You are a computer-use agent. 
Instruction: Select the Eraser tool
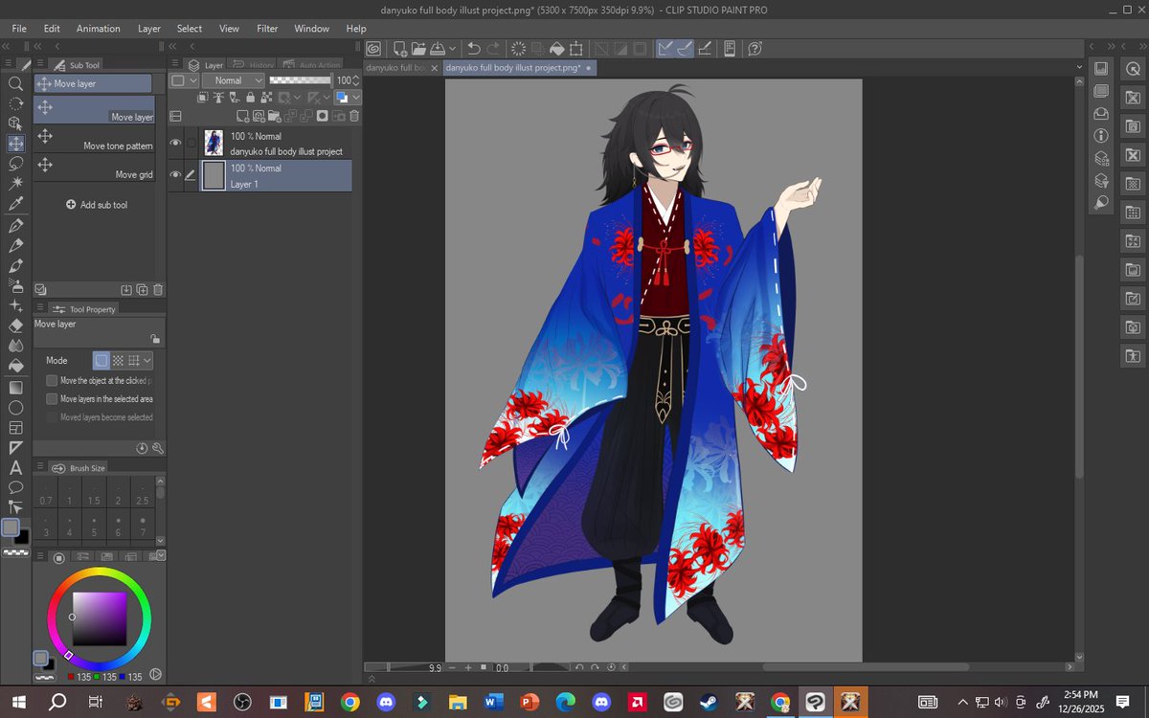click(15, 325)
